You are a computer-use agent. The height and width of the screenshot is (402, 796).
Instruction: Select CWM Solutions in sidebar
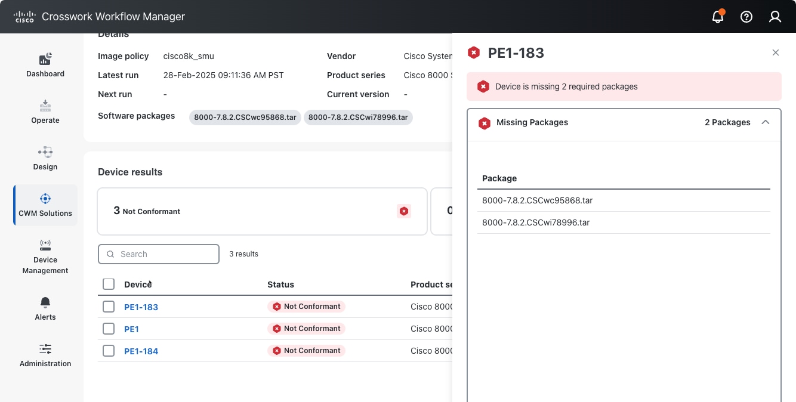[x=45, y=205]
